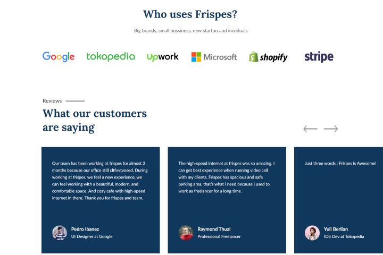The image size is (383, 255).
Task: Click Raymond Thual's avatar photo
Action: [186, 233]
